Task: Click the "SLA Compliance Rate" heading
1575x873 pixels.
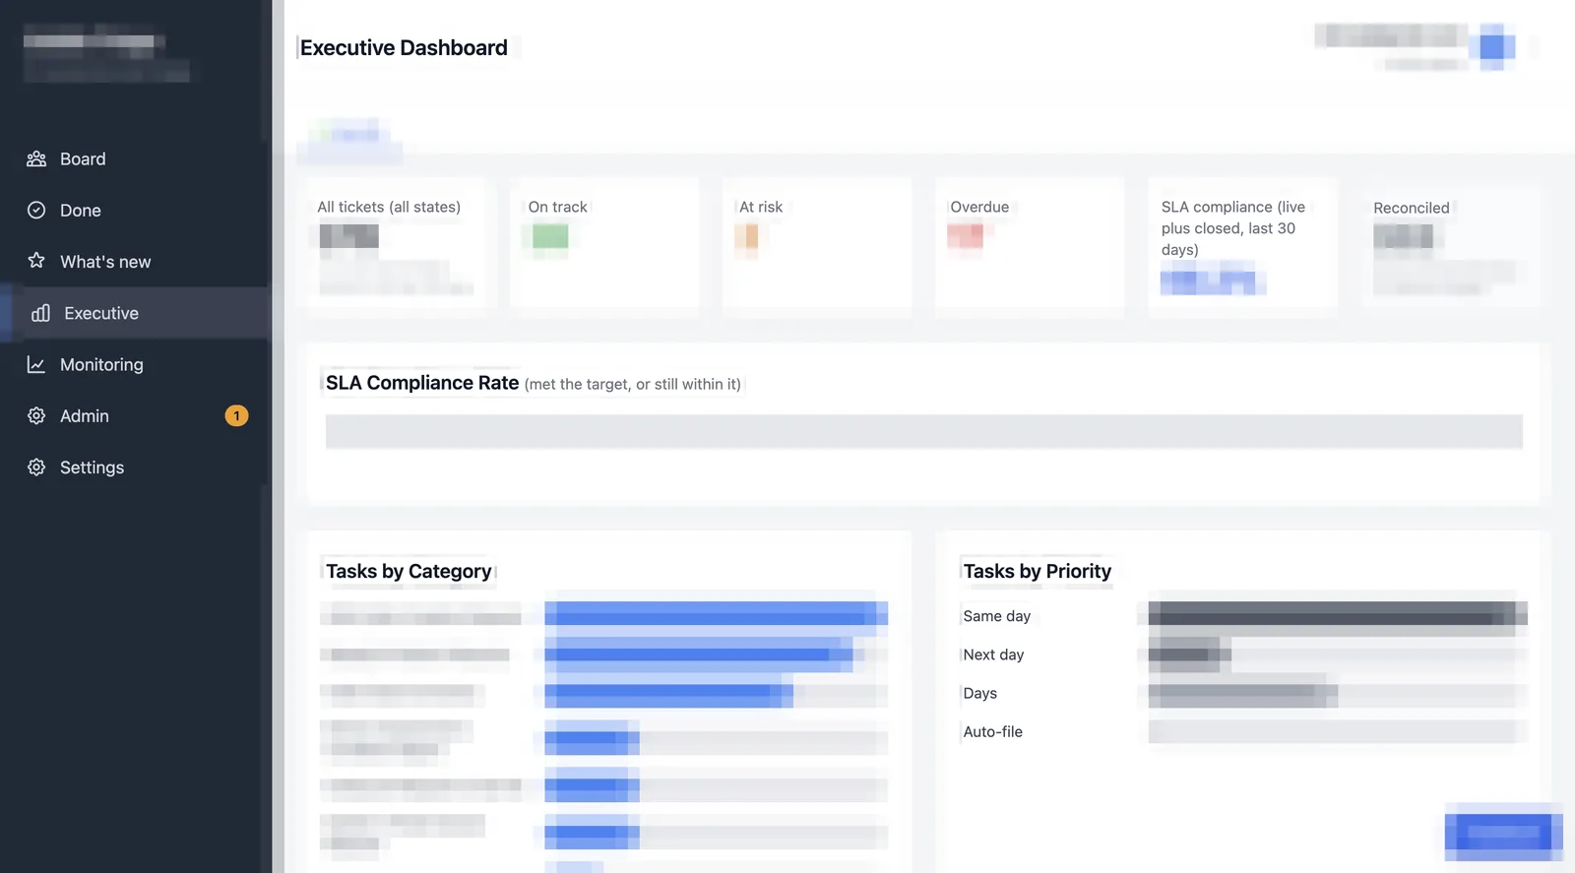Action: point(422,383)
